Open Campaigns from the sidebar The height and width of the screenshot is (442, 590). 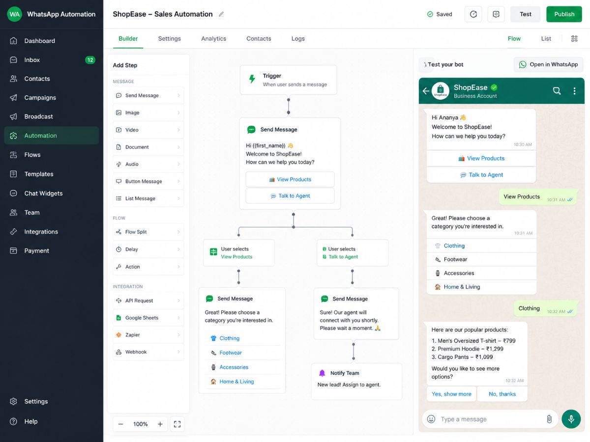click(x=51, y=98)
